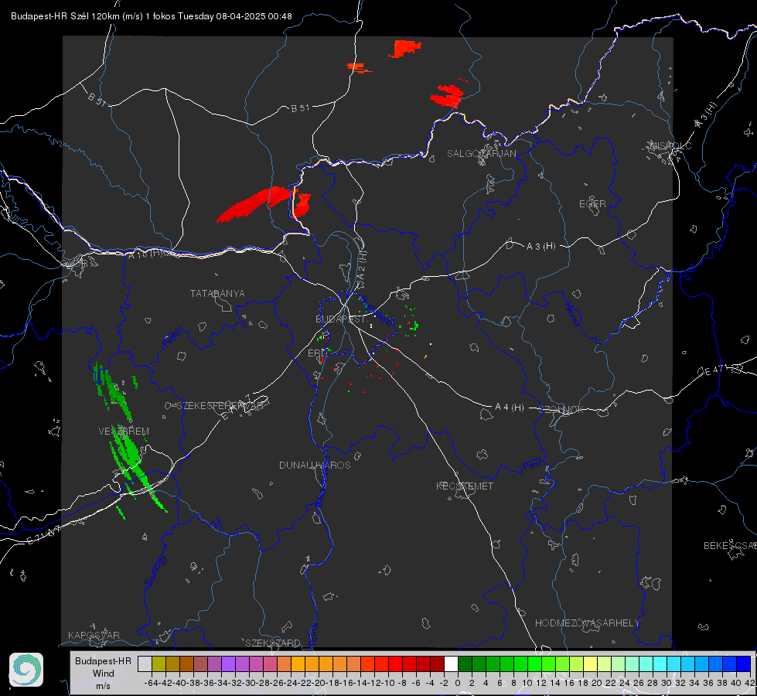Select the gray swatch before -64 in legend

click(145, 664)
